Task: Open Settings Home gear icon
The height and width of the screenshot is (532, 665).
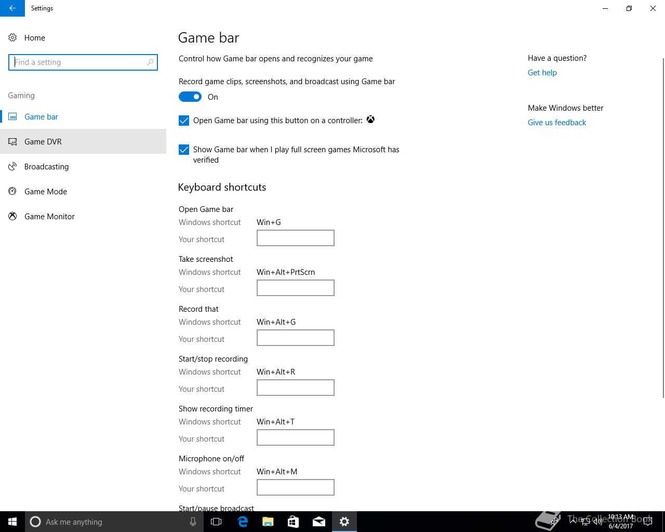Action: (12, 37)
